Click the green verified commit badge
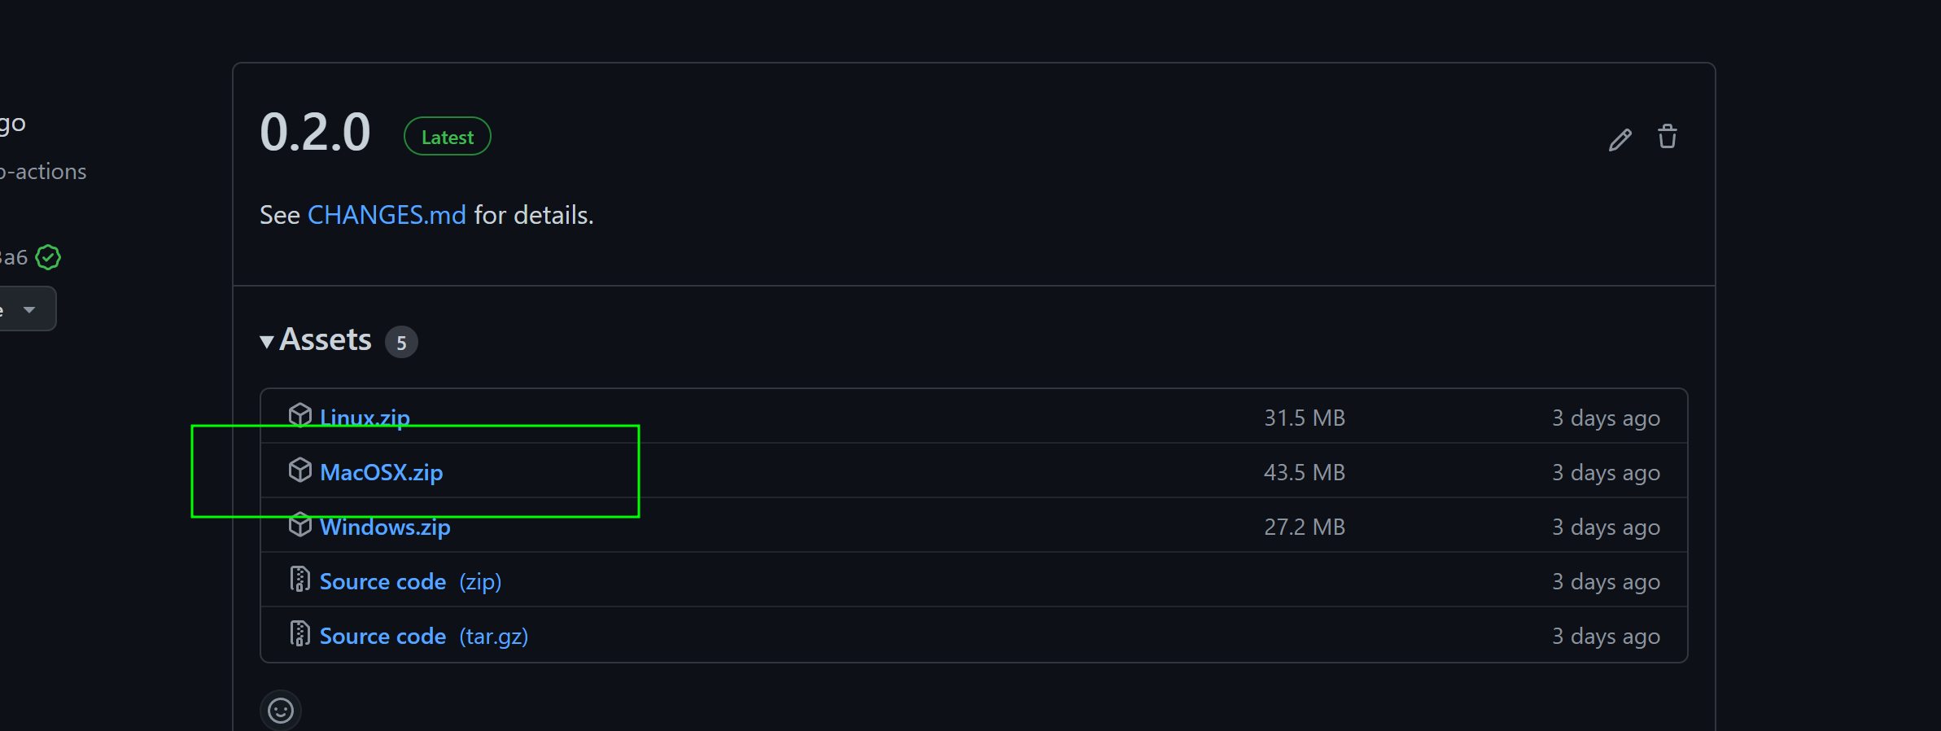The width and height of the screenshot is (1941, 731). click(49, 257)
